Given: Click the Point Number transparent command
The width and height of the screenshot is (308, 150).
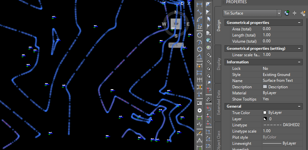Looking at the screenshot, I should [208, 55].
